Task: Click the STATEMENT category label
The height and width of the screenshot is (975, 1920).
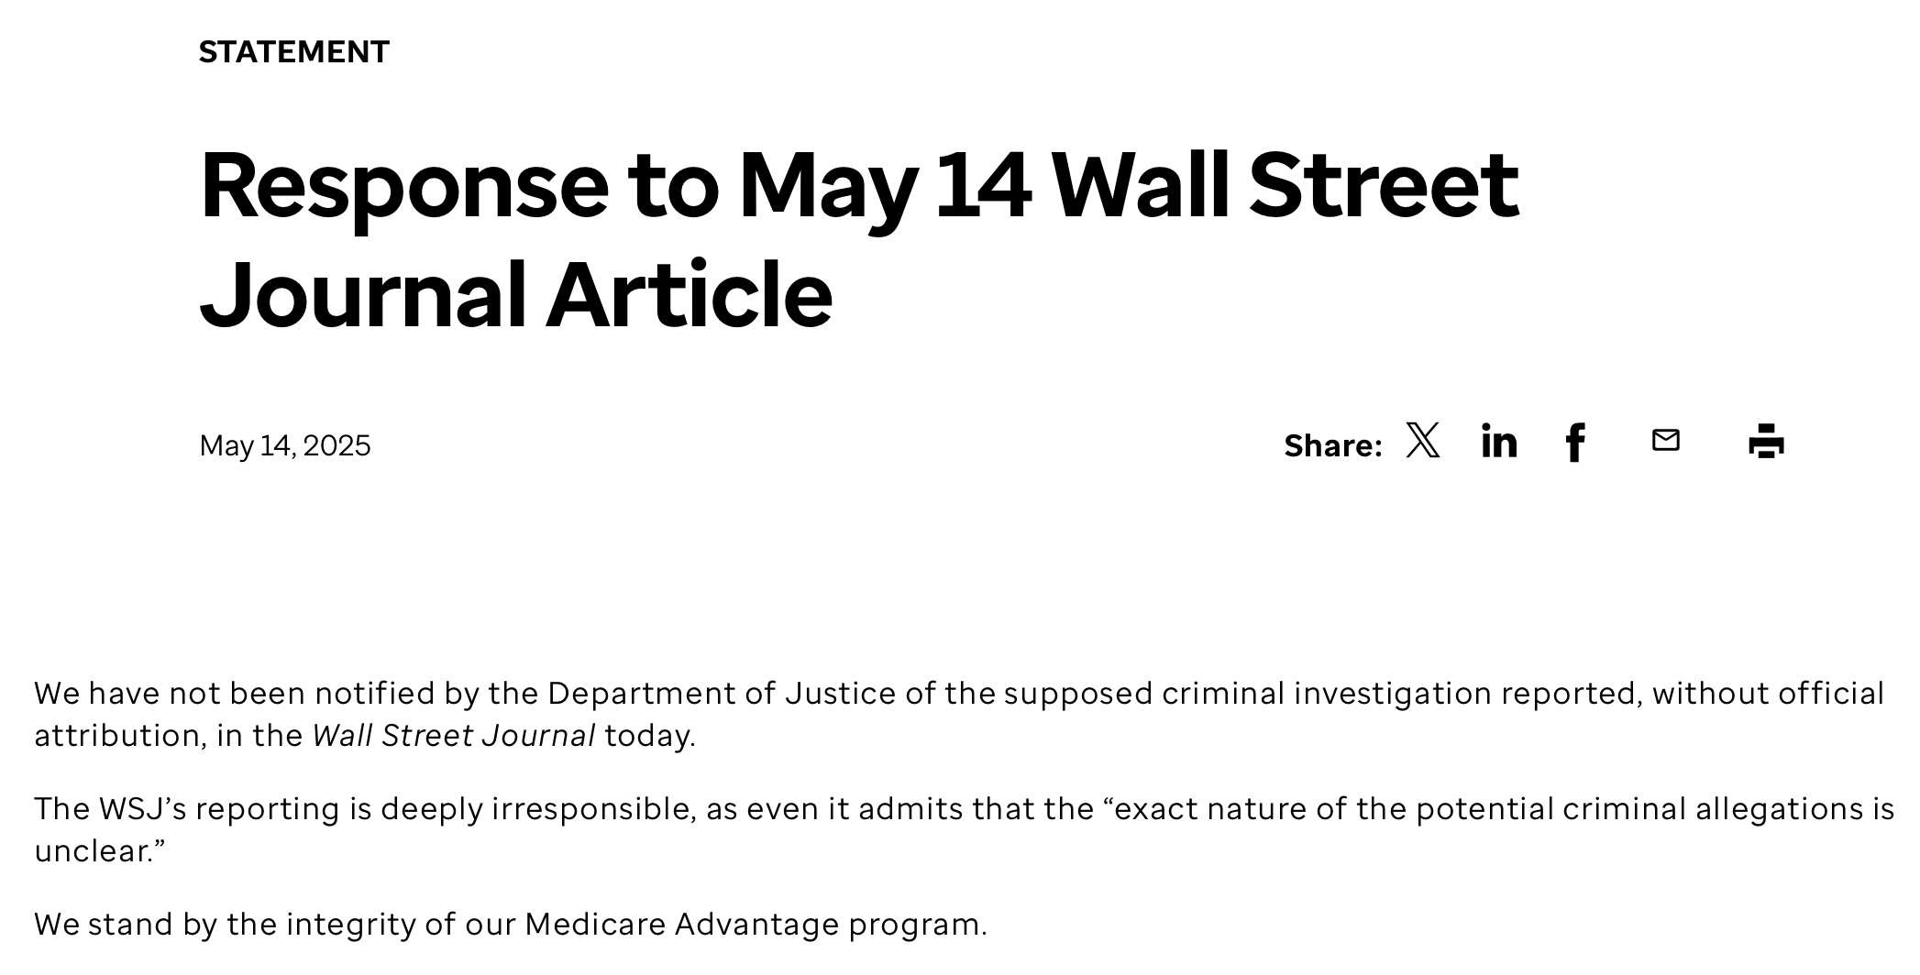Action: click(x=294, y=52)
